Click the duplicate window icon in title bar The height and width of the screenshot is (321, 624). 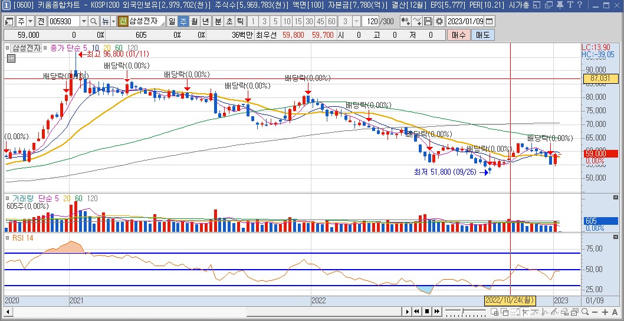pos(549,5)
